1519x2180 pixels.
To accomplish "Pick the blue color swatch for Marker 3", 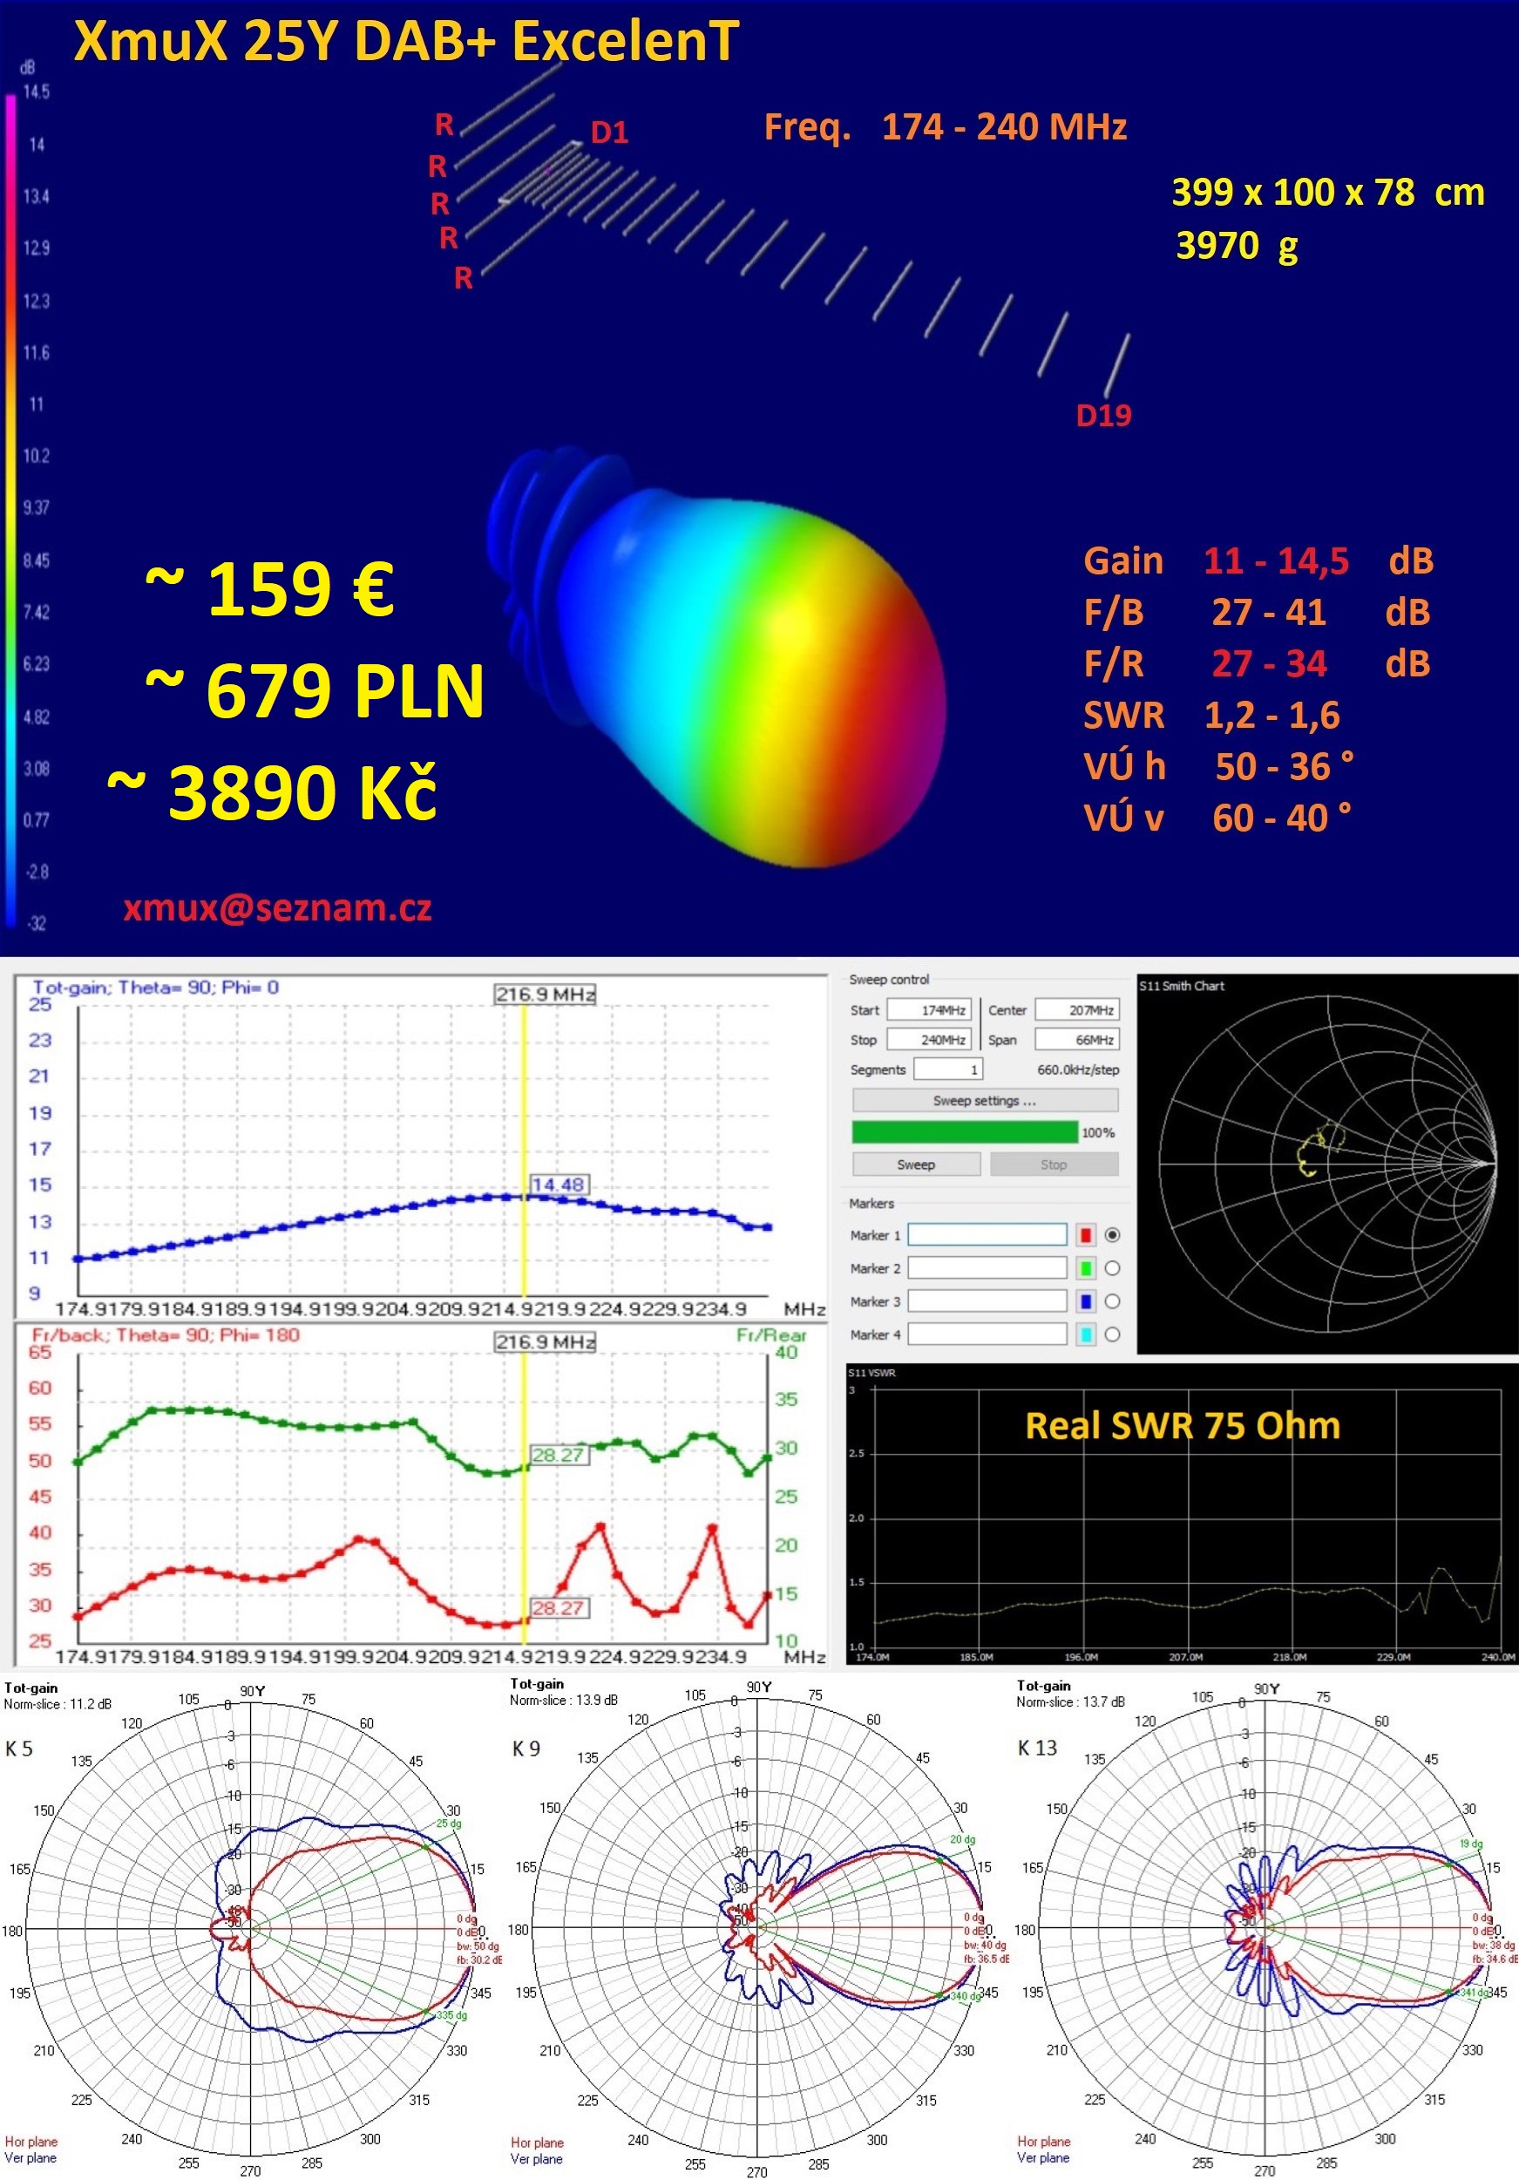I will [1086, 1301].
